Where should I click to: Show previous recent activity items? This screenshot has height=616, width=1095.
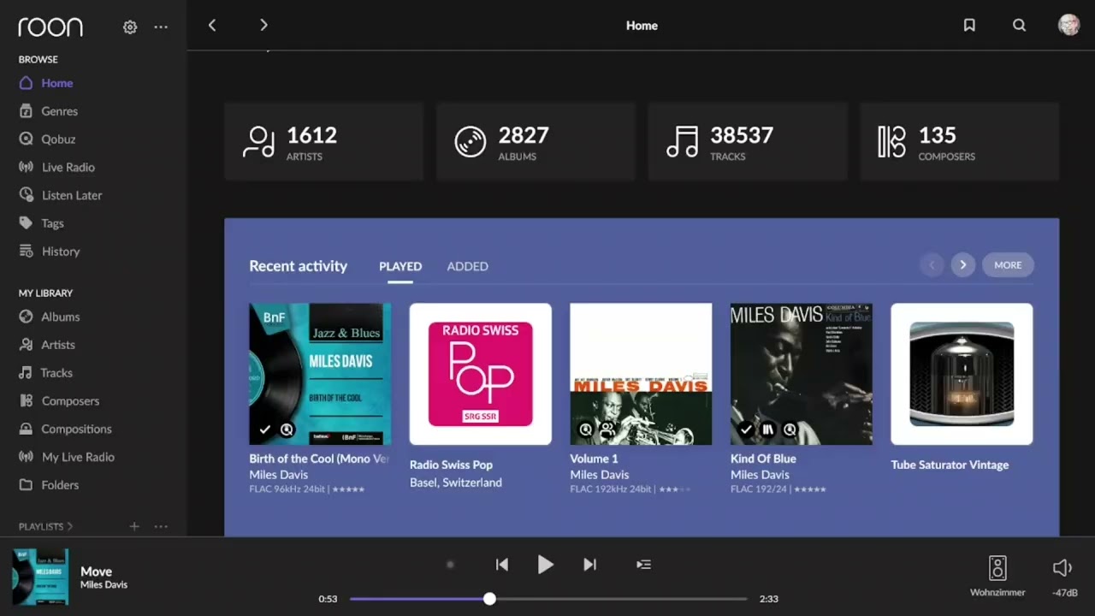932,265
